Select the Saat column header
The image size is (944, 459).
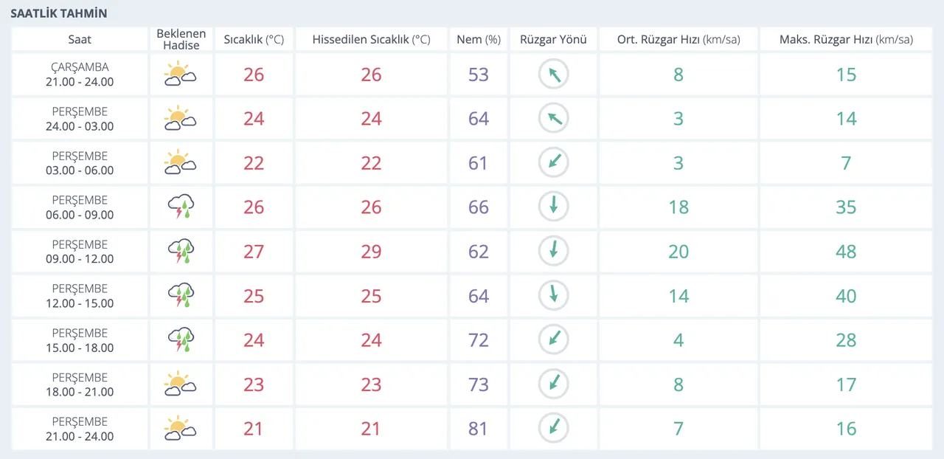tap(80, 40)
